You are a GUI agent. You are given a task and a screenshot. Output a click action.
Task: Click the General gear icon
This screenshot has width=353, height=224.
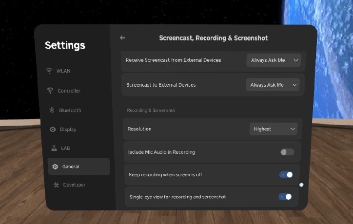[x=55, y=167]
